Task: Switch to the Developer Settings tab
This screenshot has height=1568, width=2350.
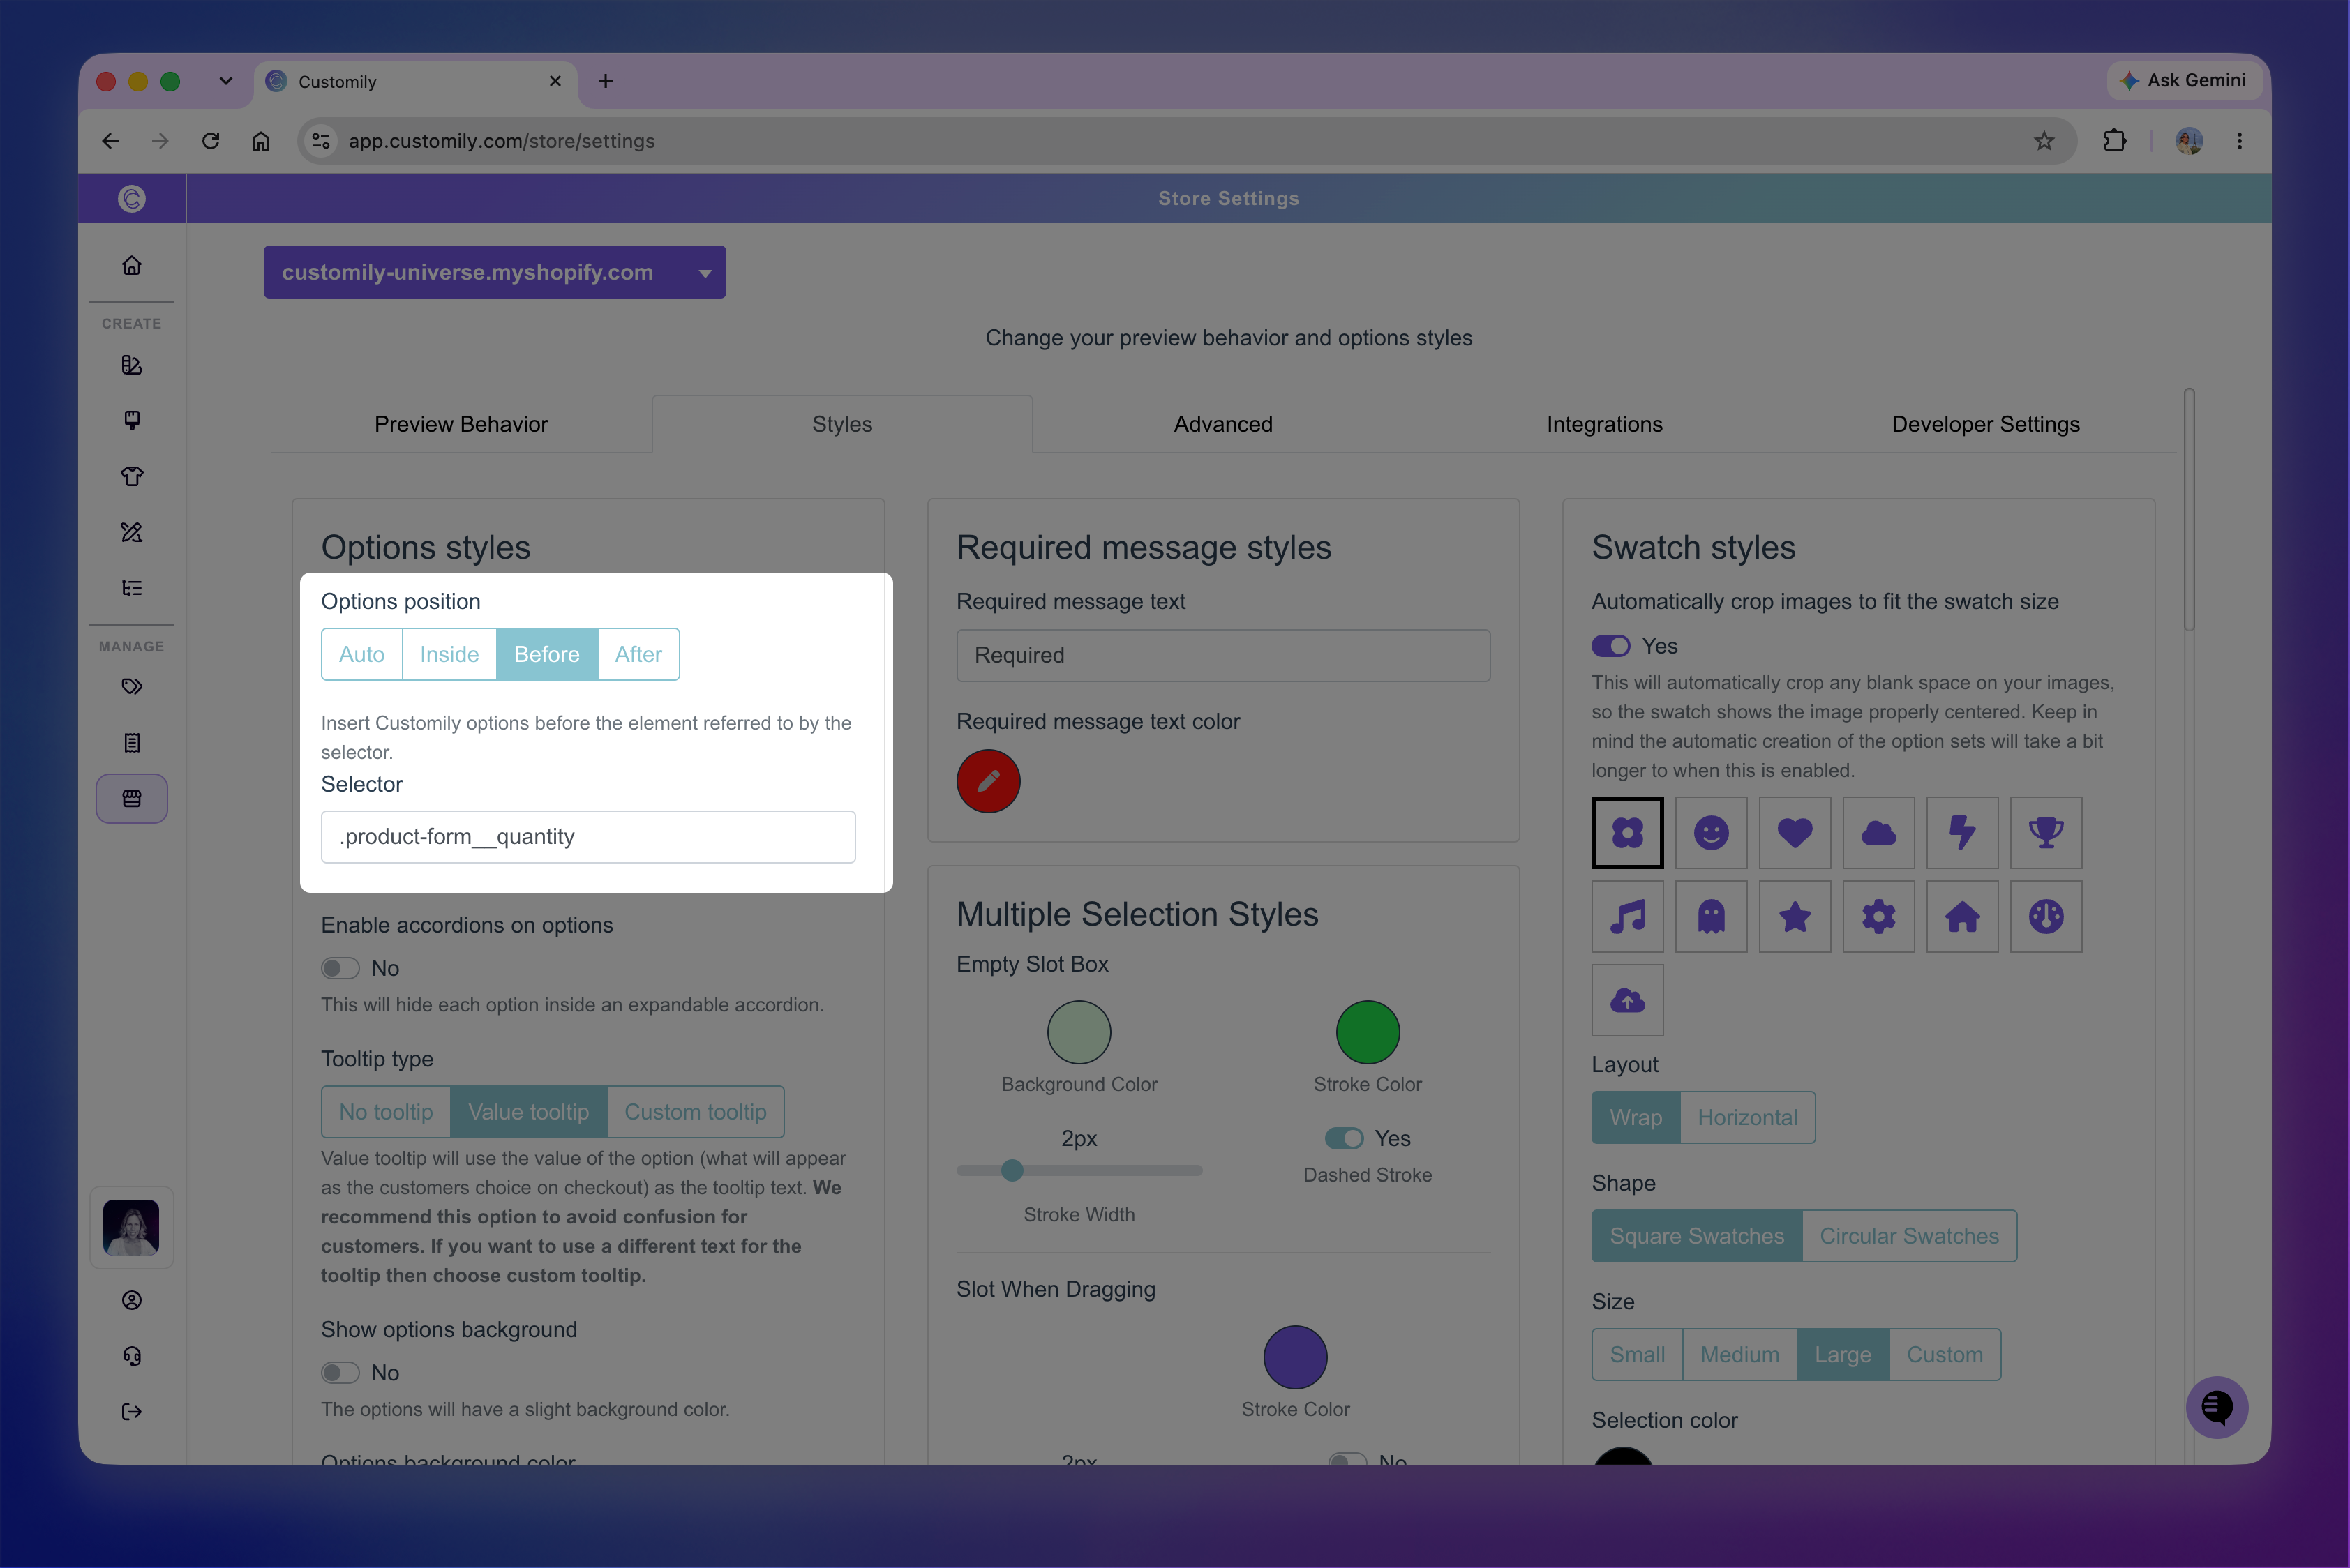Action: 1985,424
